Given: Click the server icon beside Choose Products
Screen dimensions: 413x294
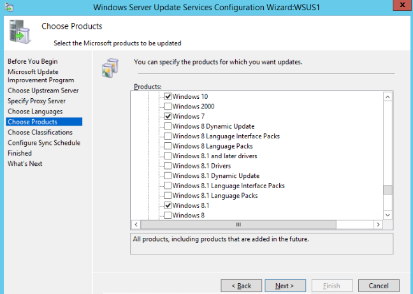Looking at the screenshot, I should click(20, 32).
